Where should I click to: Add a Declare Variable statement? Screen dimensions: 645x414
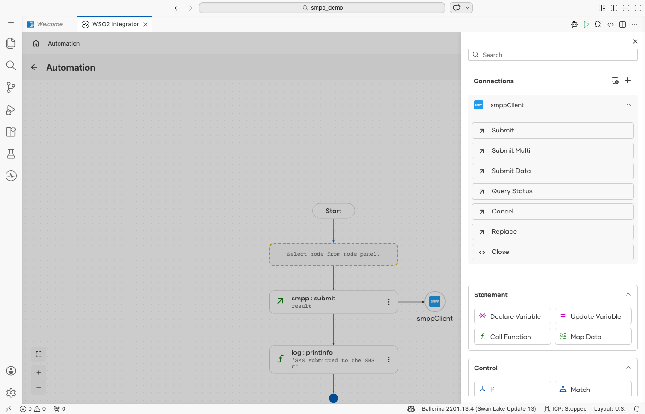pyautogui.click(x=512, y=316)
